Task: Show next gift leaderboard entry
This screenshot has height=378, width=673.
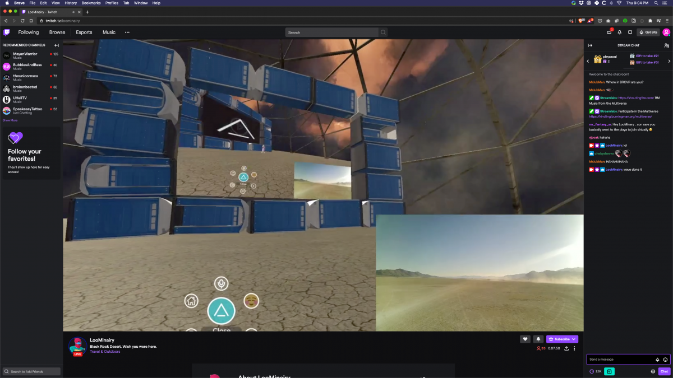Action: [669, 60]
